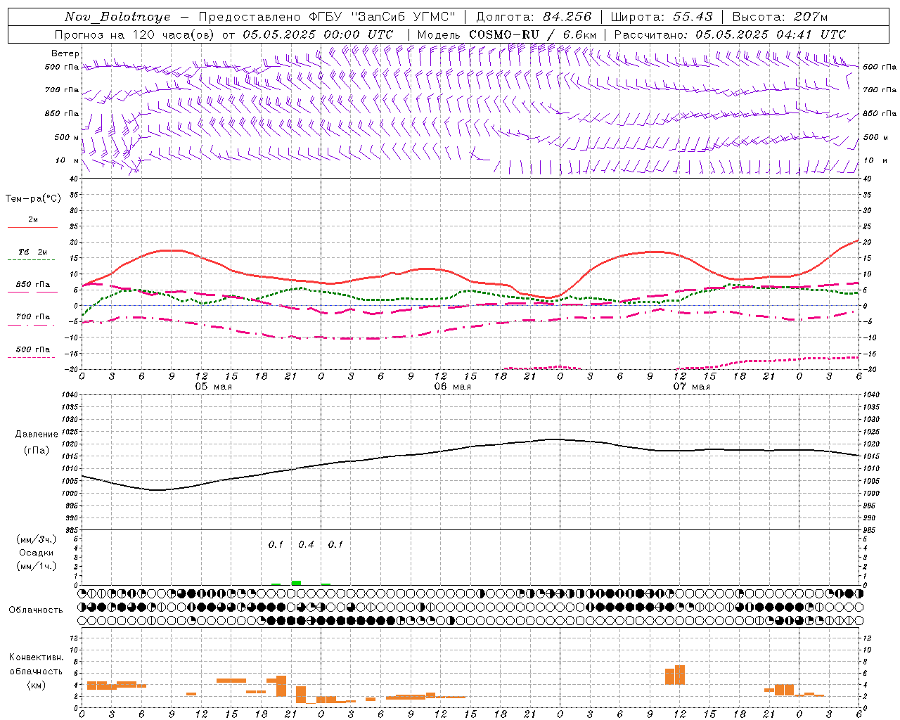Image resolution: width=900 pixels, height=720 pixels.
Task: Click the Осадки precipitation label
Action: click(x=35, y=553)
